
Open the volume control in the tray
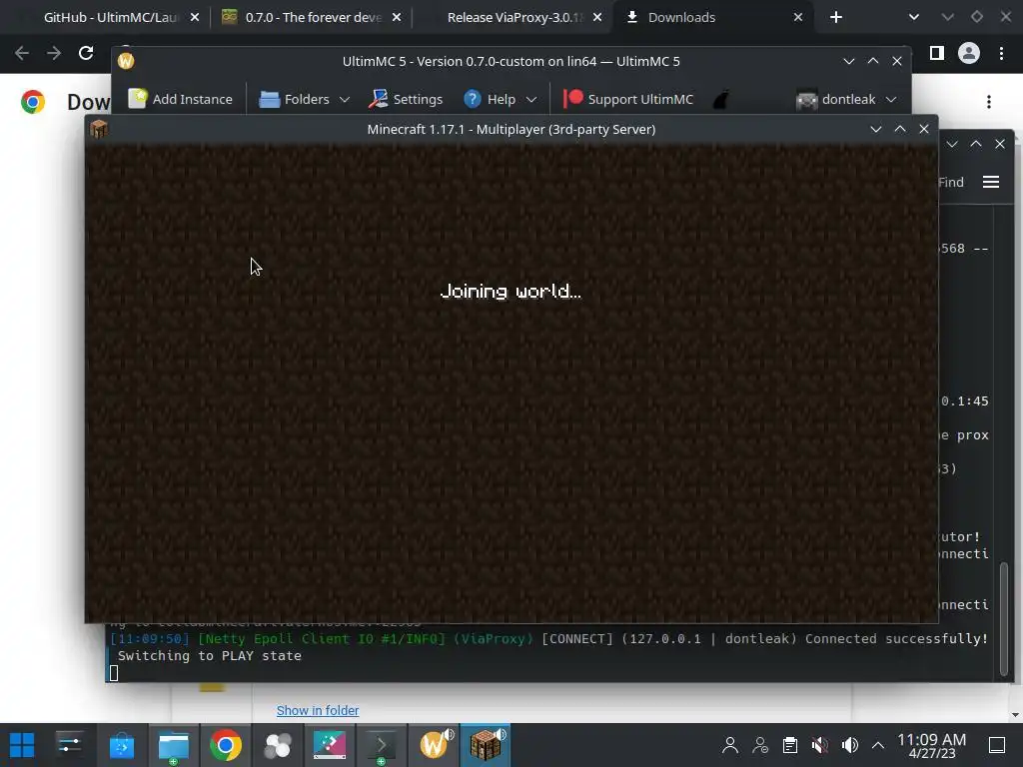(850, 745)
